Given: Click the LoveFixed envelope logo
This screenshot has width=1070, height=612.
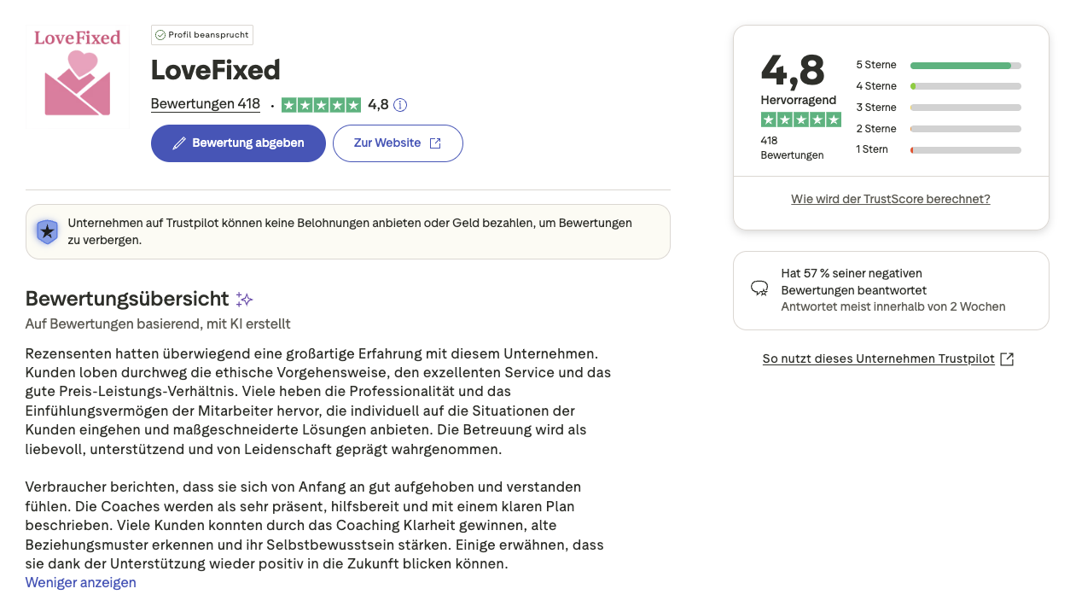Looking at the screenshot, I should pyautogui.click(x=77, y=77).
